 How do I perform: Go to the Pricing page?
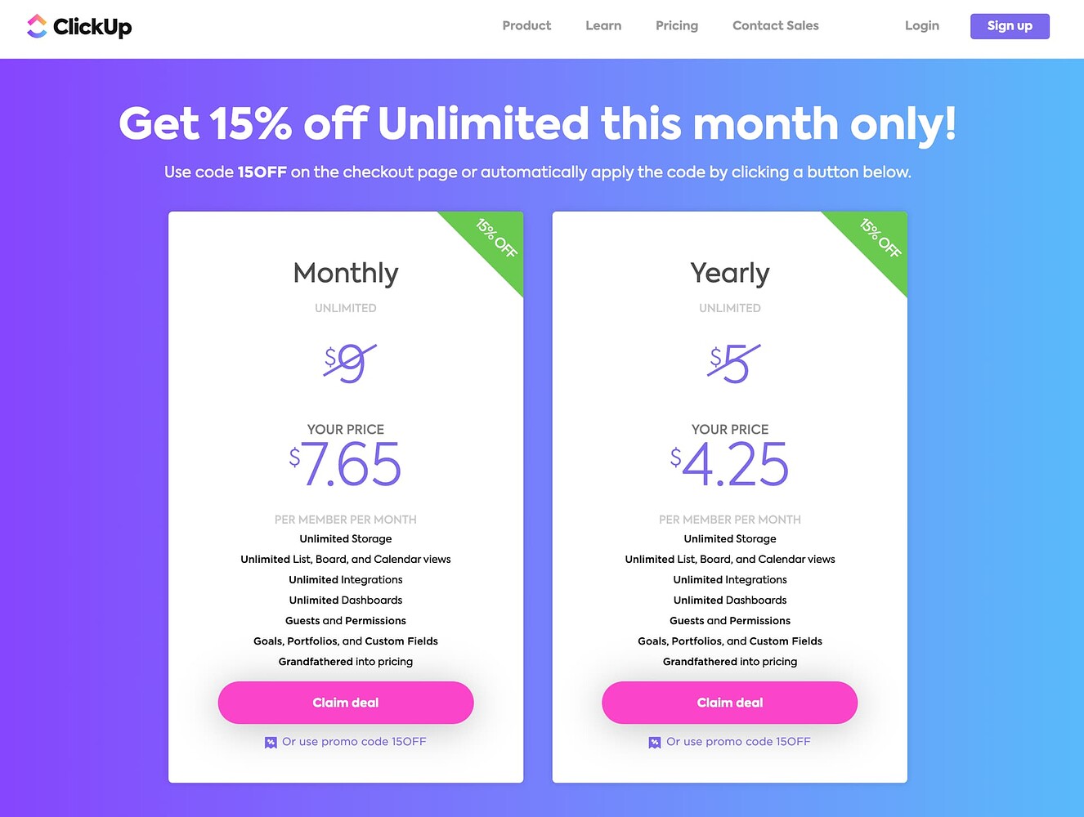(x=676, y=25)
